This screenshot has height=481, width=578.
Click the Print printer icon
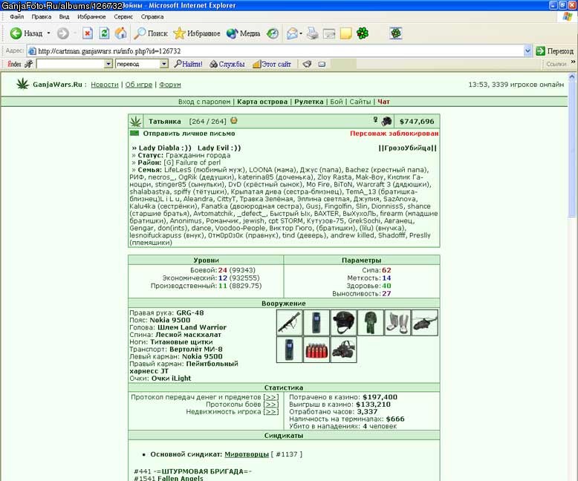click(x=313, y=33)
